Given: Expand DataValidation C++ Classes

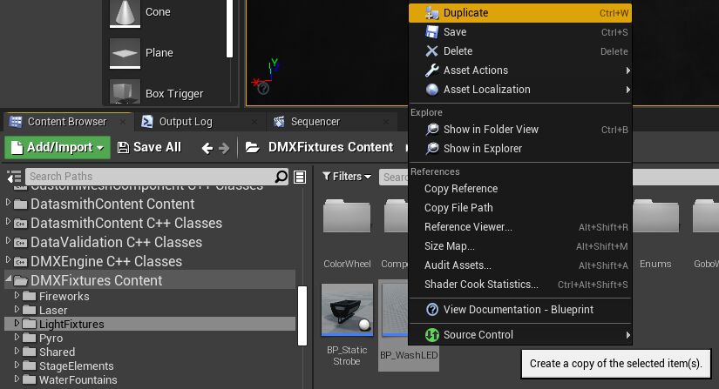Looking at the screenshot, I should coord(8,240).
